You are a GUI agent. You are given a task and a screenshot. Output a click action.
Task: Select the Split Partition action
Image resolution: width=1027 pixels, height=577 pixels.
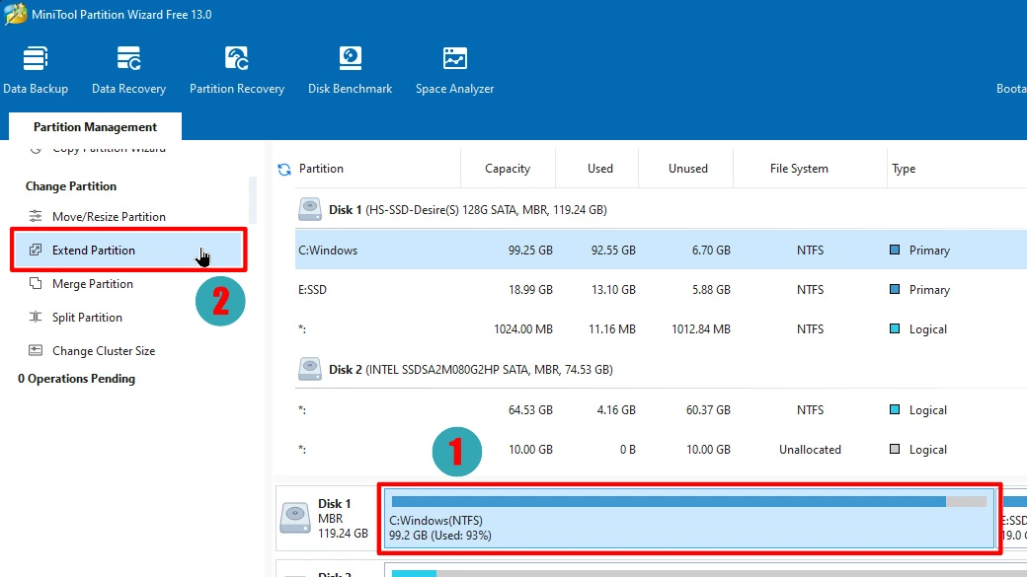coord(87,318)
